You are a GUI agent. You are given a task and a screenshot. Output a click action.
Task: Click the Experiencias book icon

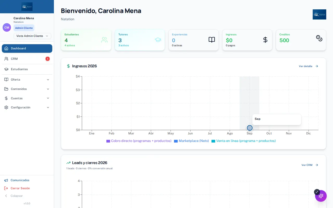tap(212, 40)
